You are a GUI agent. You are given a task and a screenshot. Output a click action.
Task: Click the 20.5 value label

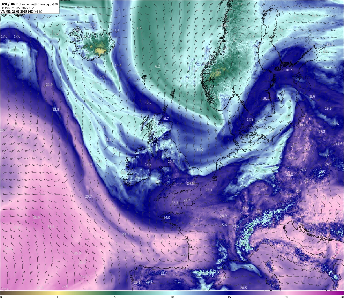(x=243, y=288)
